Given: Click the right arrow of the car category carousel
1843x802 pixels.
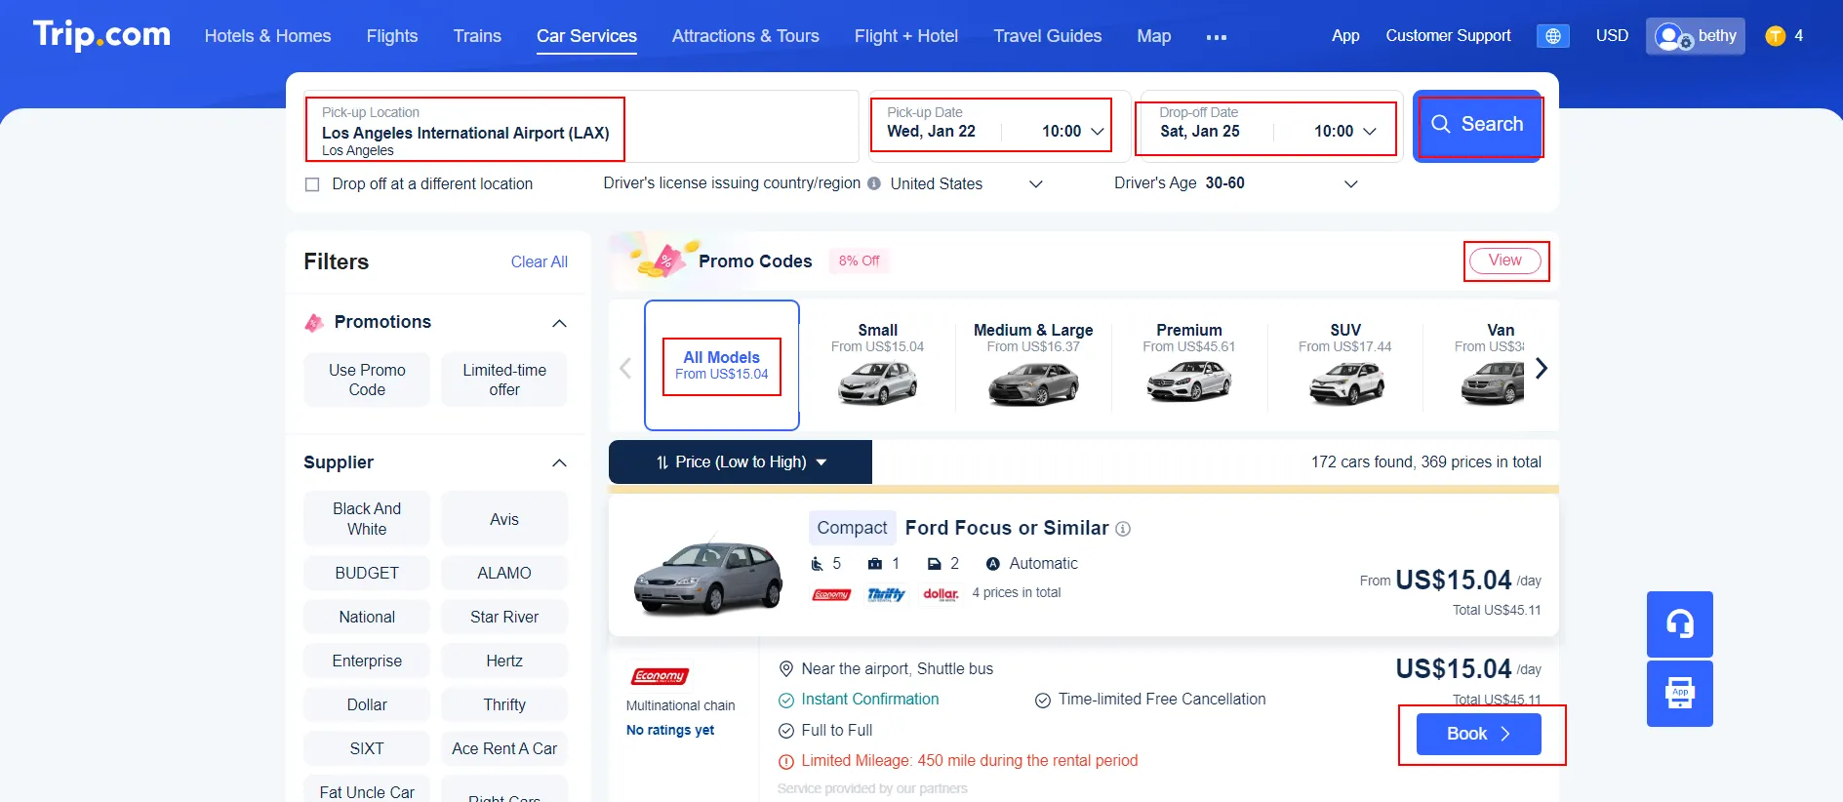Looking at the screenshot, I should pyautogui.click(x=1540, y=368).
